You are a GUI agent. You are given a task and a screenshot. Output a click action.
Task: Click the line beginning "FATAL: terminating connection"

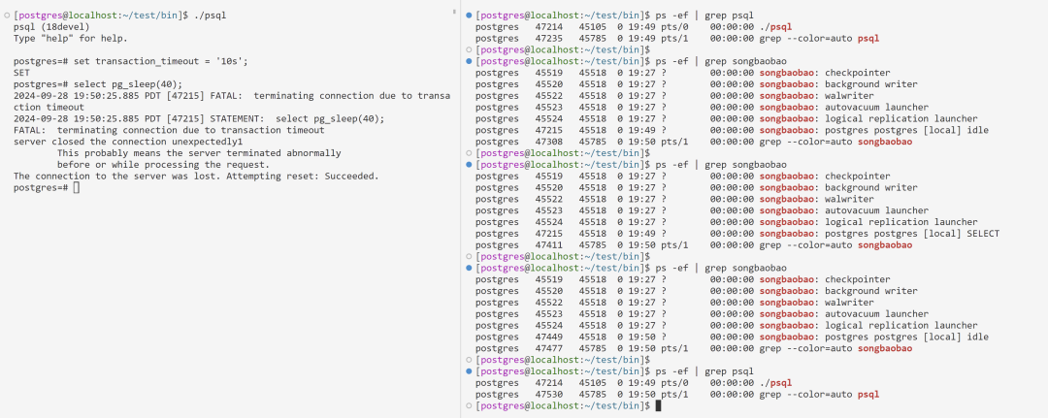(169, 130)
